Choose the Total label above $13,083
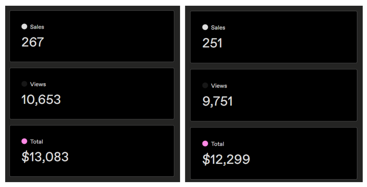367x187 pixels. [36, 141]
